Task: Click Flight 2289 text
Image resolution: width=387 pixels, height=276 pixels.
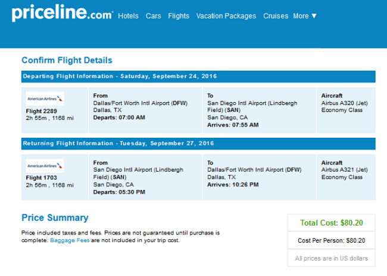Action: pos(42,110)
